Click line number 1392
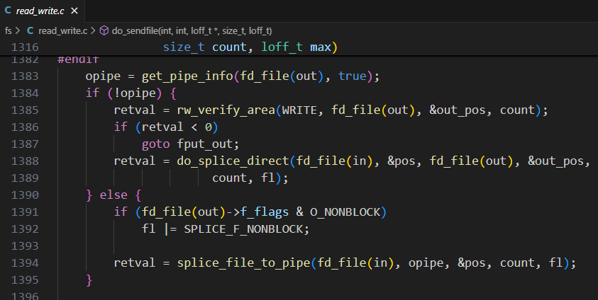598x300 pixels. (25, 229)
